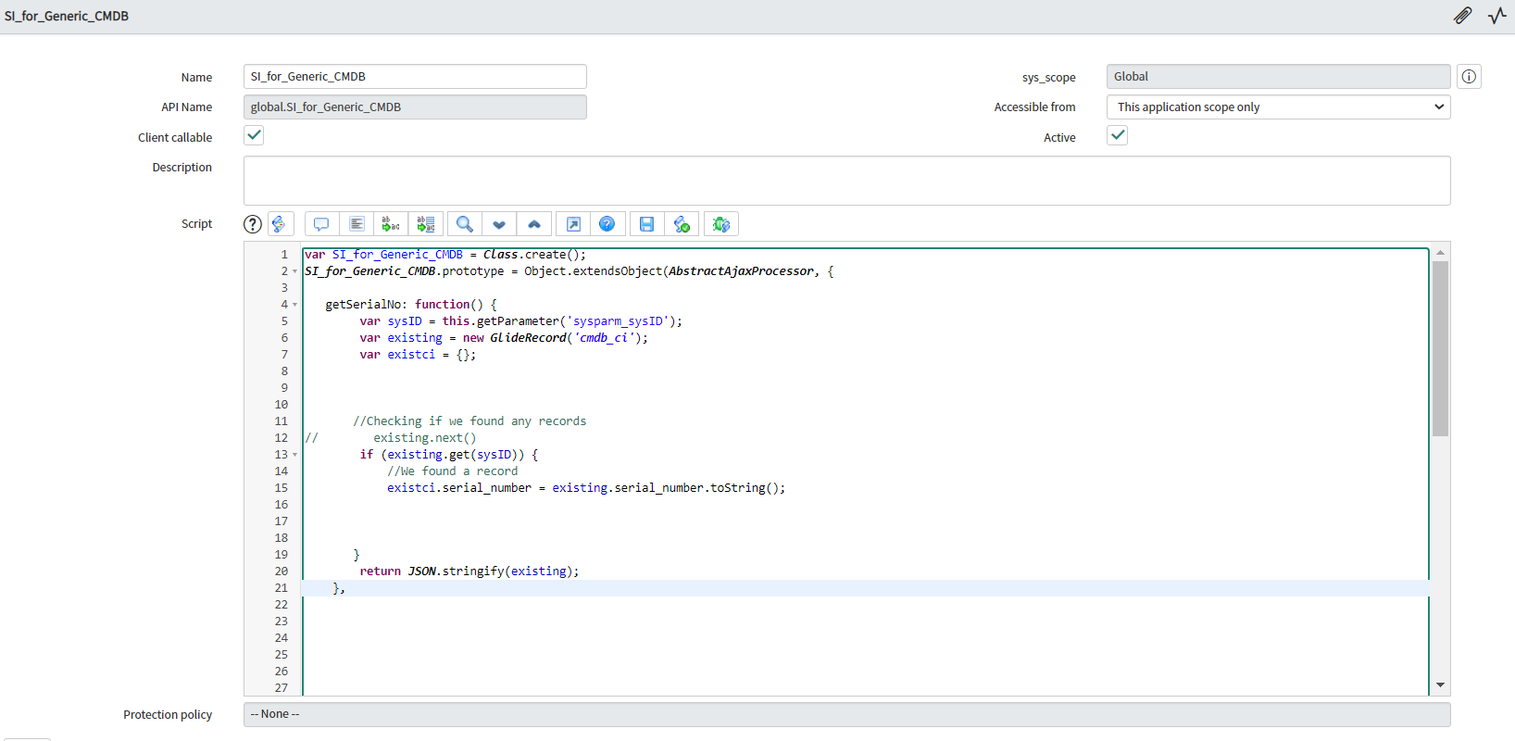Click the attachments paperclip in header
Screen dimensions: 1515x741
[x=1462, y=16]
